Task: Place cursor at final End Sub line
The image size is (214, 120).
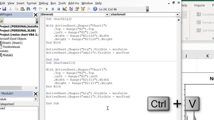Action: click(52, 103)
